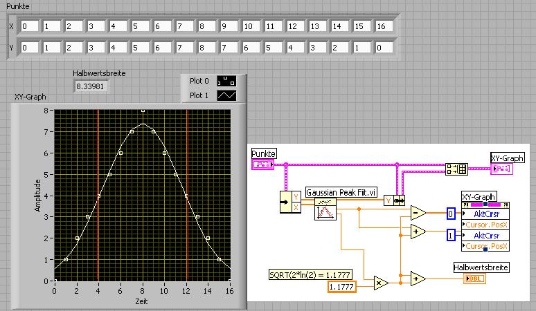Click the Amplitude axis label

[37, 196]
